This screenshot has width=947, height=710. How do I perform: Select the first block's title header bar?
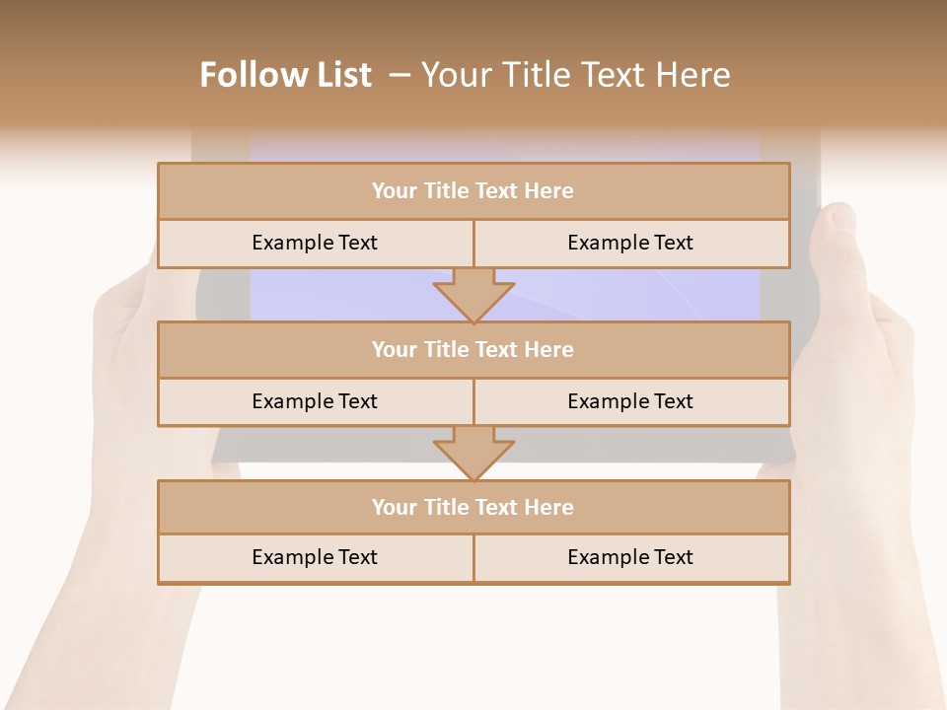coord(473,191)
